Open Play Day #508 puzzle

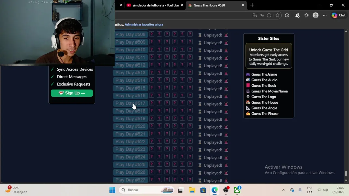coord(131,35)
